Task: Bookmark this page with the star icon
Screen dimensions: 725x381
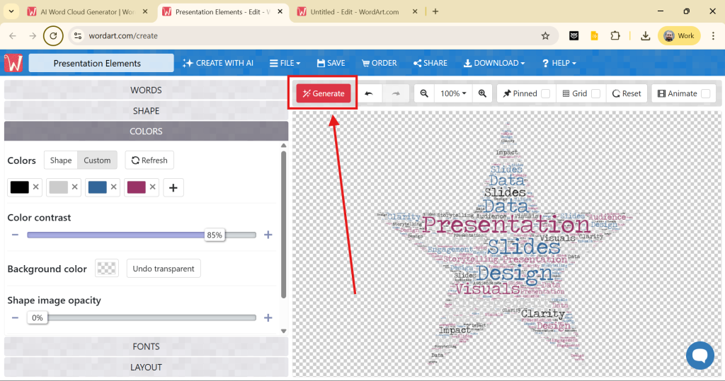Action: click(x=545, y=36)
